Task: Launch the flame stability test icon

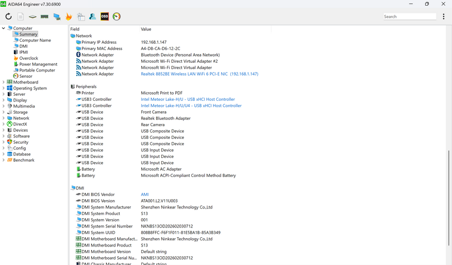Action: pyautogui.click(x=69, y=16)
